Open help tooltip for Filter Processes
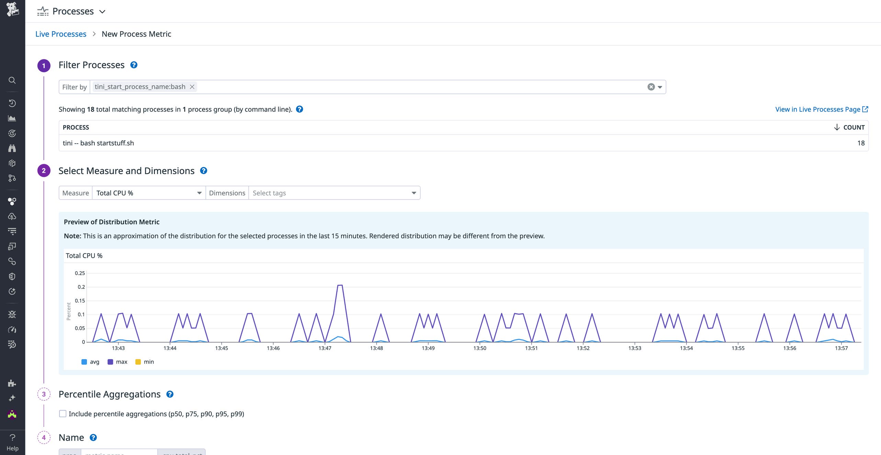 click(134, 65)
